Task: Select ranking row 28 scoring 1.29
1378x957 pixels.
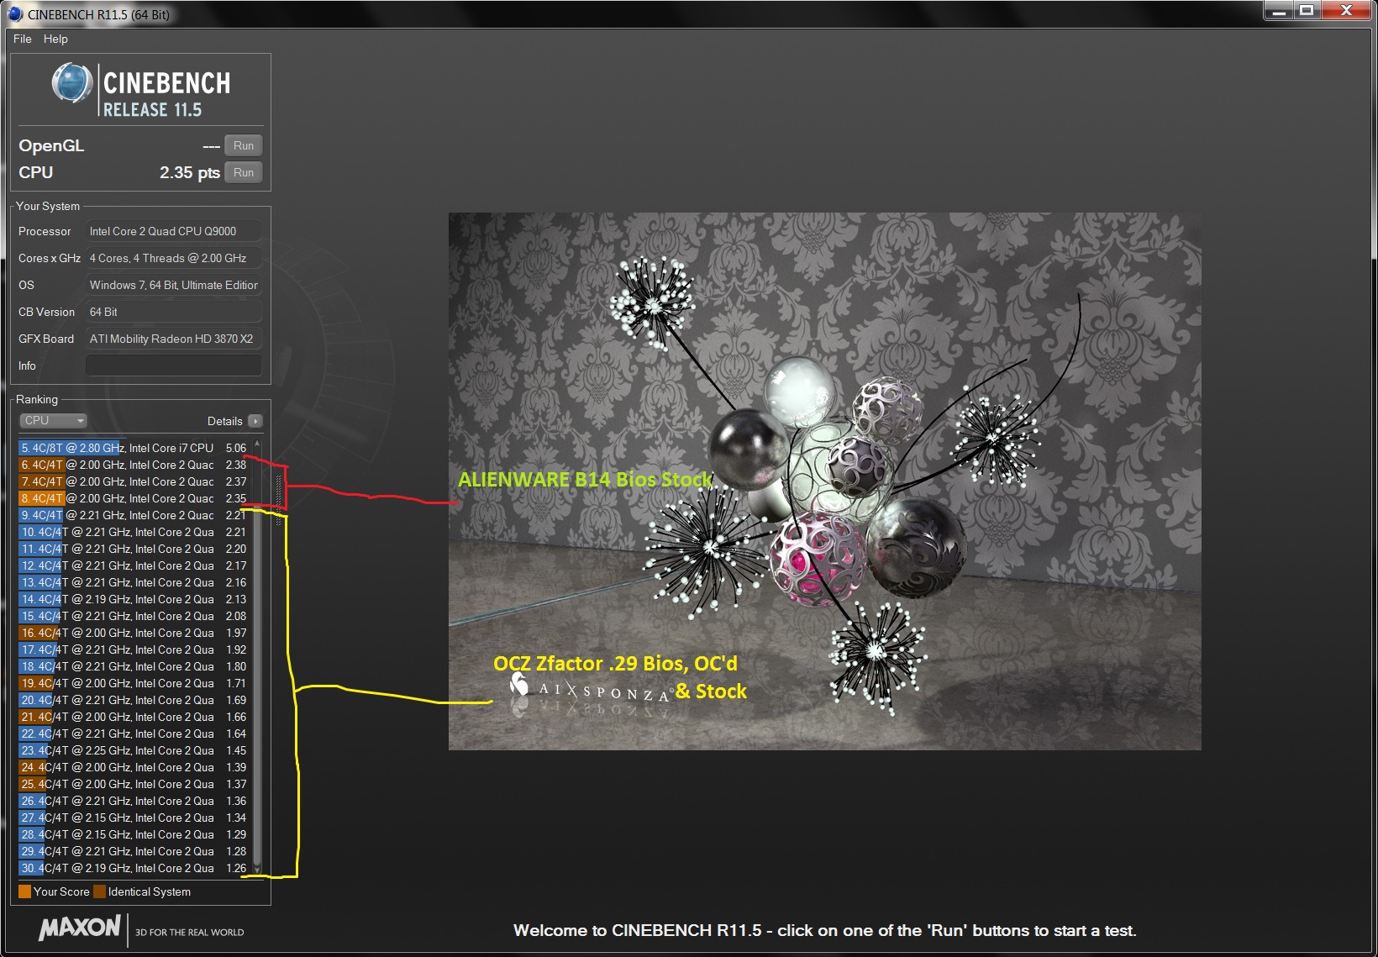Action: click(134, 834)
